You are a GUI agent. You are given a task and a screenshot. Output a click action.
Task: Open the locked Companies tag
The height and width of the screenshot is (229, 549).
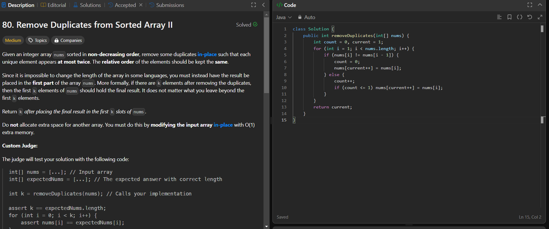(x=68, y=40)
